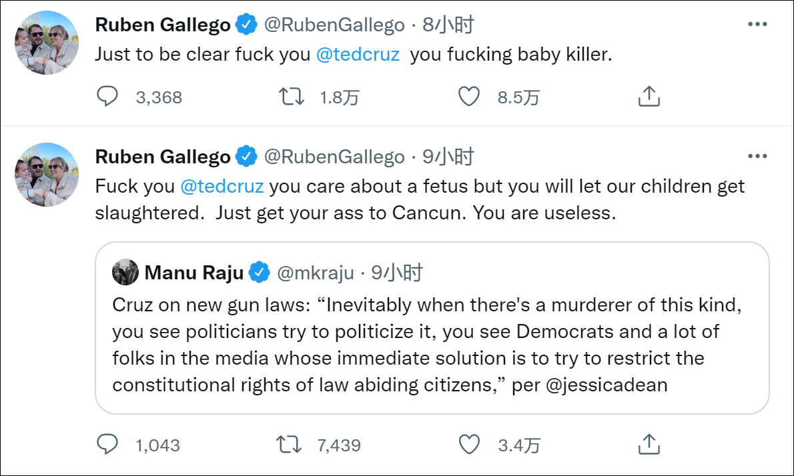
Task: Open Ruben Gallego's avatar on second tweet
Action: pos(47,174)
